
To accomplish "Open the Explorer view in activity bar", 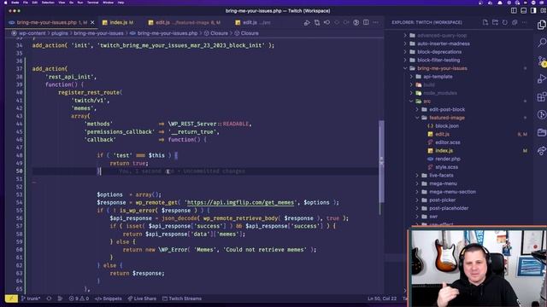I will point(541,25).
